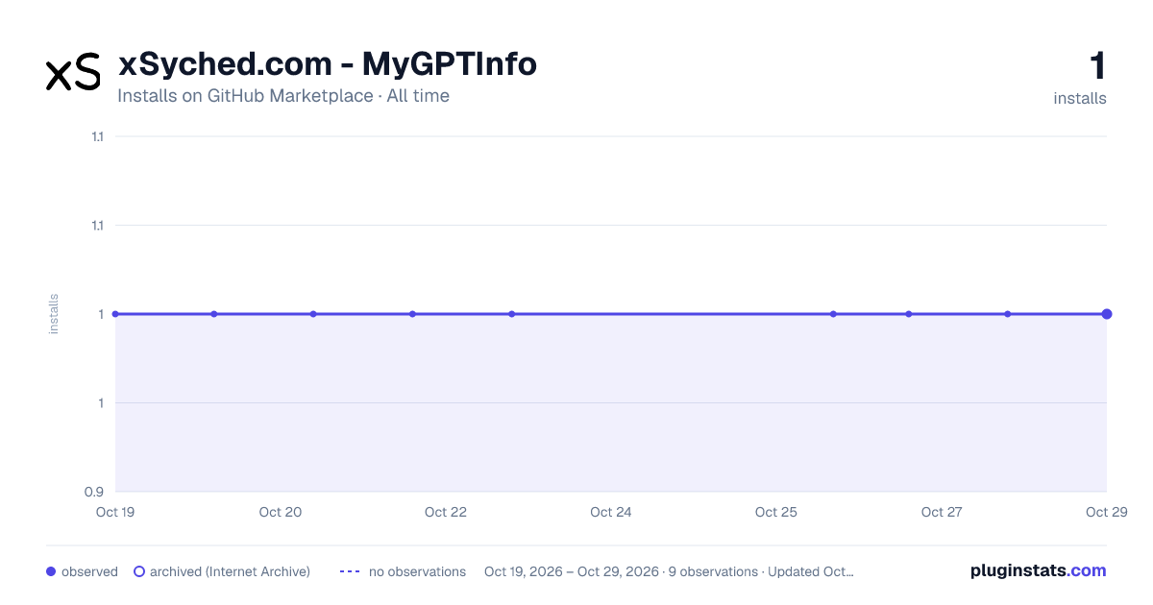Click the 0.9 y-axis label
The image size is (1153, 605).
(94, 492)
